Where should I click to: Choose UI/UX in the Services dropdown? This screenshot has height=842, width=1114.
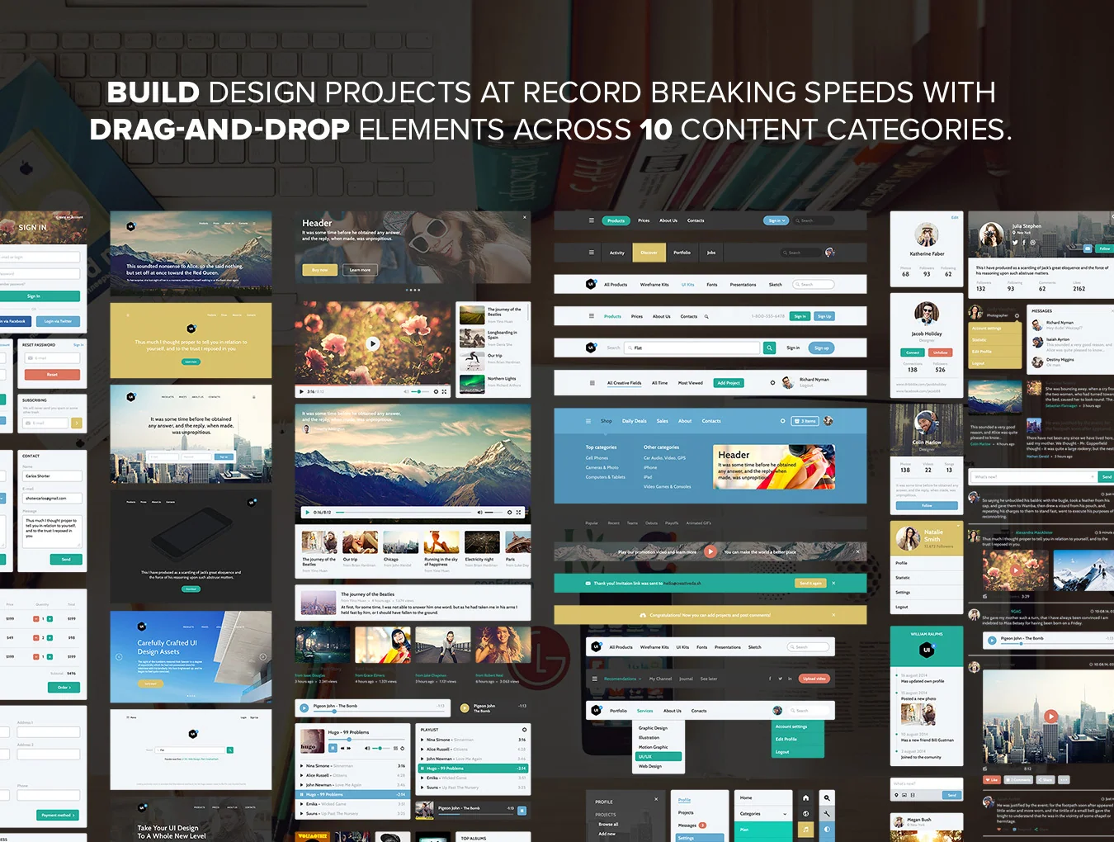pos(658,756)
